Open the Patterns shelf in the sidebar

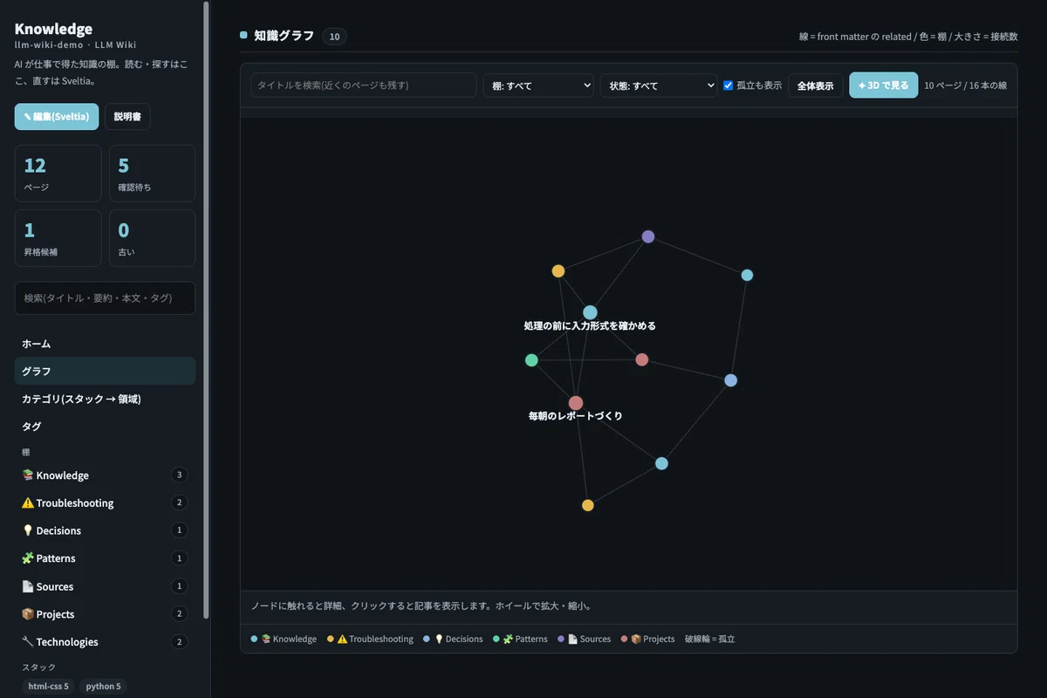[105, 558]
